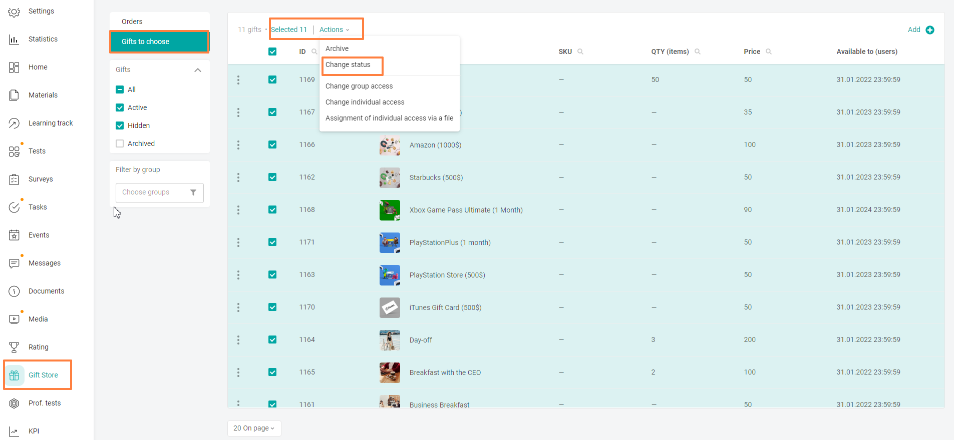Screen dimensions: 954x440
Task: Select the Gifts to choose tab
Action: pos(159,41)
